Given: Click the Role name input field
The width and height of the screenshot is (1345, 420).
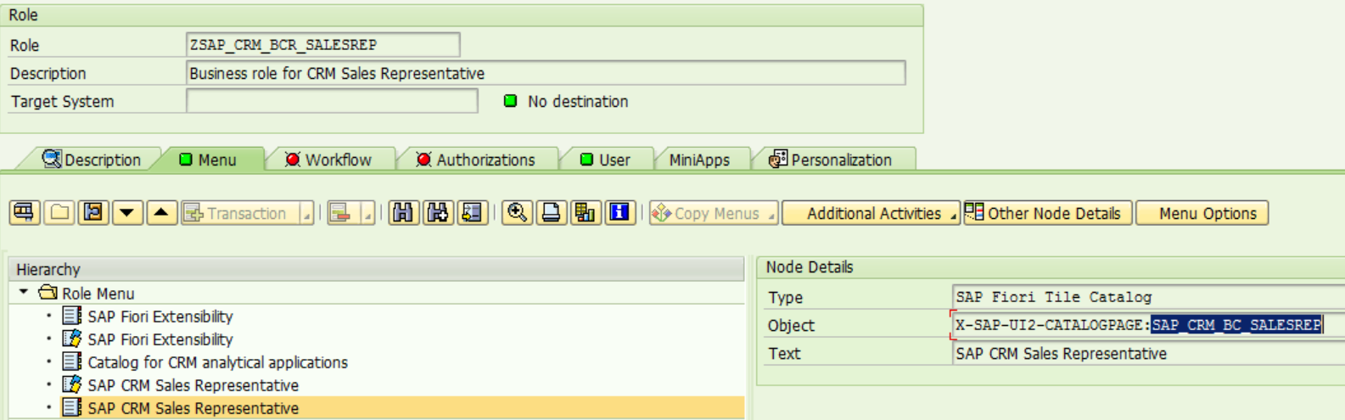Looking at the screenshot, I should [323, 44].
